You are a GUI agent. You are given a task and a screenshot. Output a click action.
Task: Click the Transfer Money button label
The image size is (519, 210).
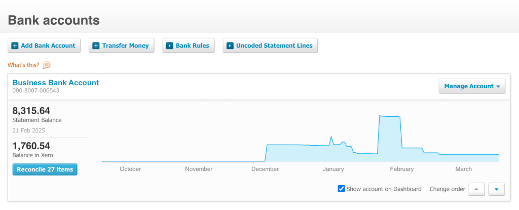tap(126, 46)
